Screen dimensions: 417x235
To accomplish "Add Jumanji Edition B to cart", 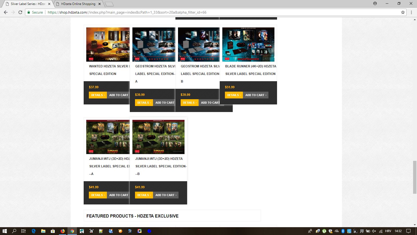I will (x=166, y=195).
